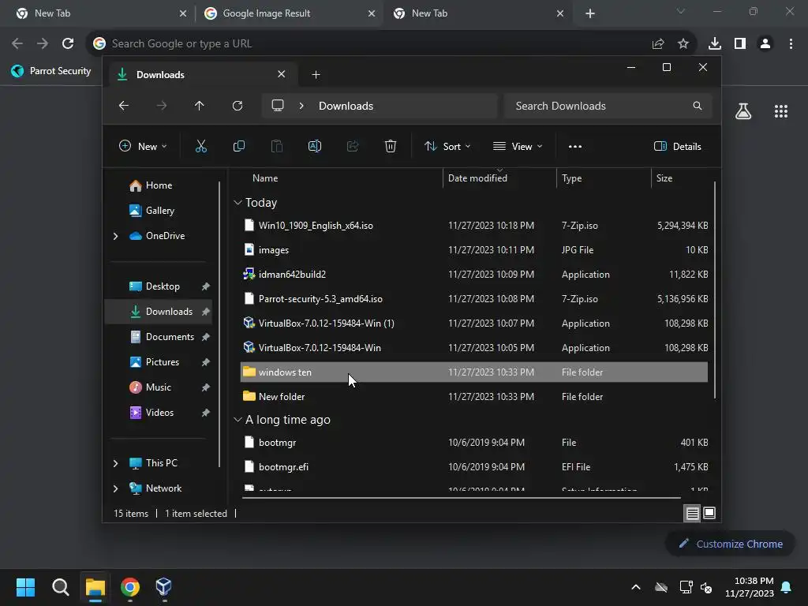Open Chrome three-dot menu
Image resolution: width=808 pixels, height=606 pixels.
[x=791, y=44]
